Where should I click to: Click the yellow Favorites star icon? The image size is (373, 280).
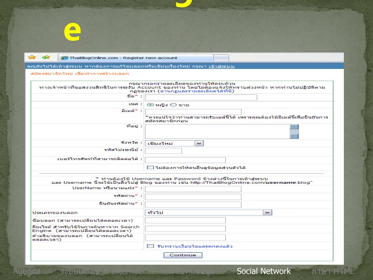coord(32,57)
